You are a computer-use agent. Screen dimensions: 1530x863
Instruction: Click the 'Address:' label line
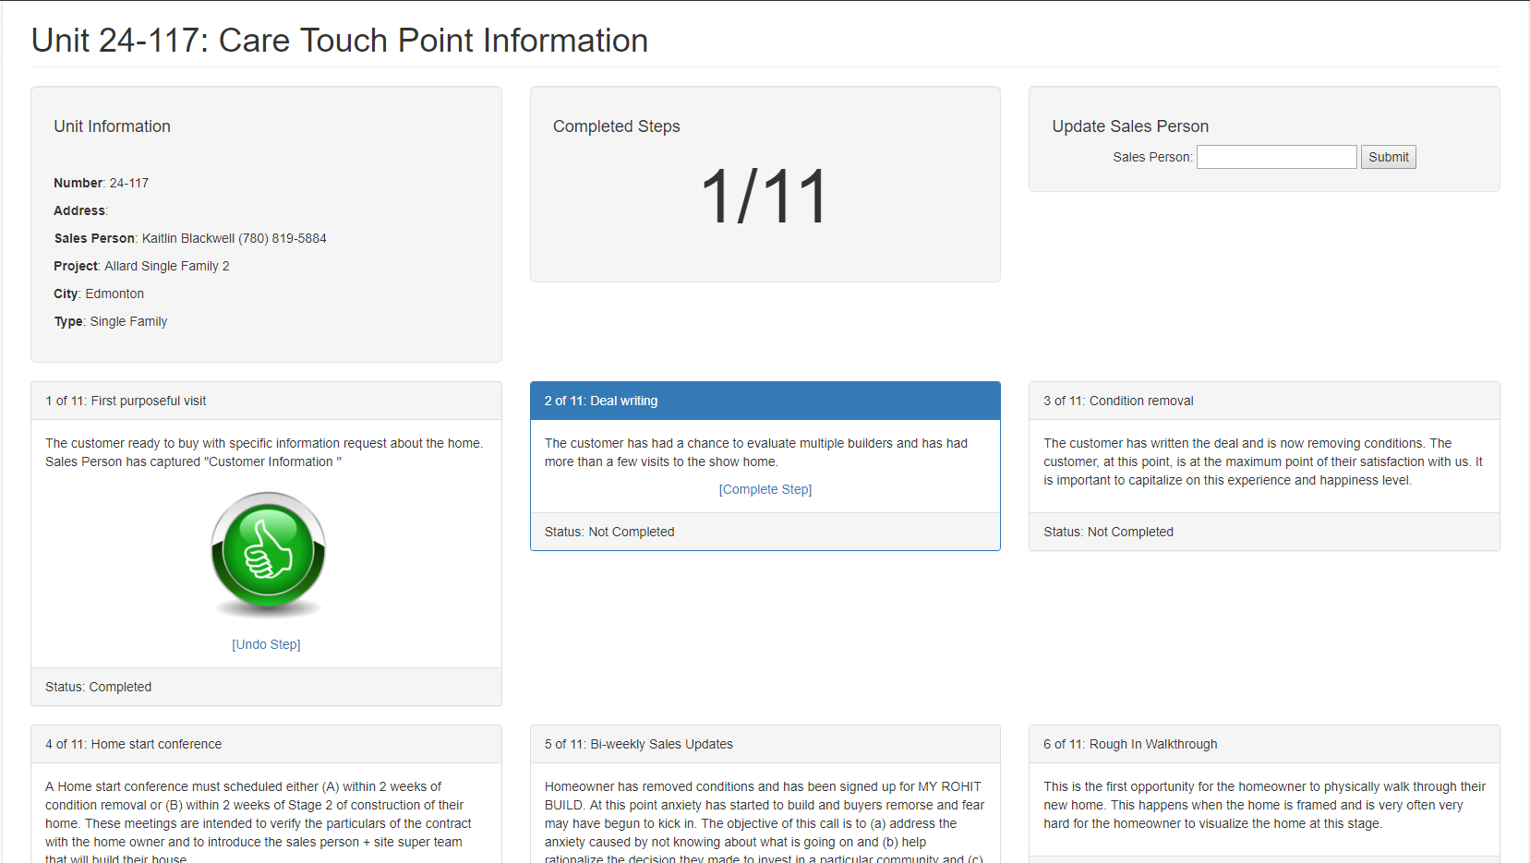(x=81, y=210)
